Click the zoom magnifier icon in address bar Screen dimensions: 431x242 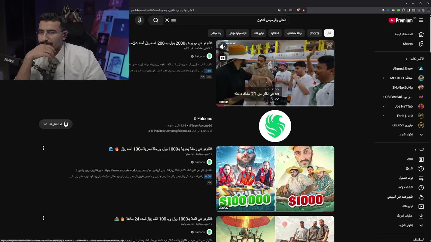pos(285,10)
